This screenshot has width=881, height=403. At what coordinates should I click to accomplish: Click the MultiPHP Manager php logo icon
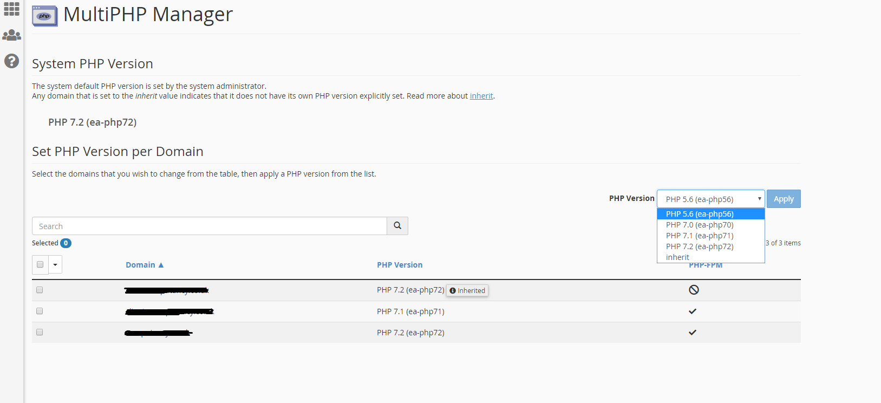45,16
